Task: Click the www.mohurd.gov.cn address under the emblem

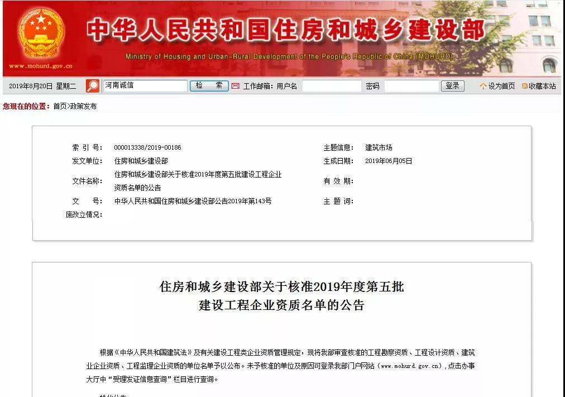Action: tap(40, 66)
